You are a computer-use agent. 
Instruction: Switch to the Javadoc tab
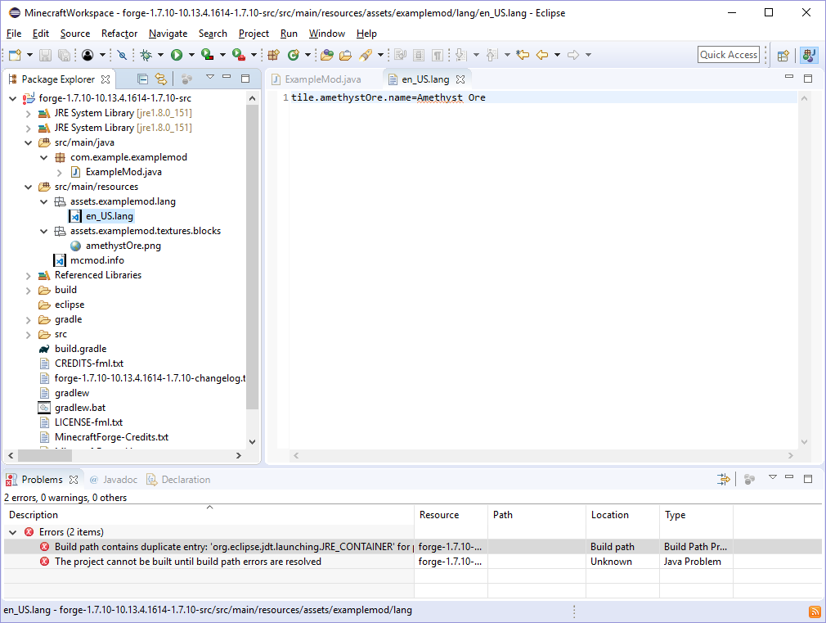coord(114,480)
